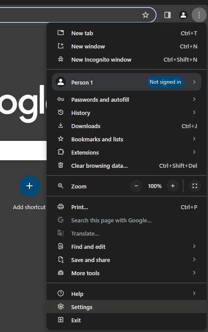The height and width of the screenshot is (332, 208).
Task: Click the New tab icon
Action: click(x=61, y=33)
